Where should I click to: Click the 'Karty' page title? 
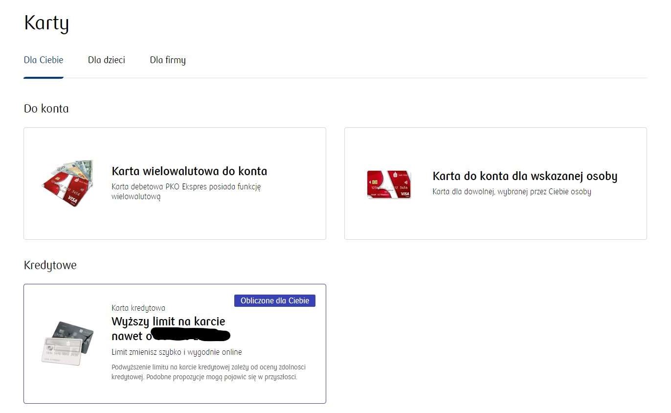coord(46,23)
